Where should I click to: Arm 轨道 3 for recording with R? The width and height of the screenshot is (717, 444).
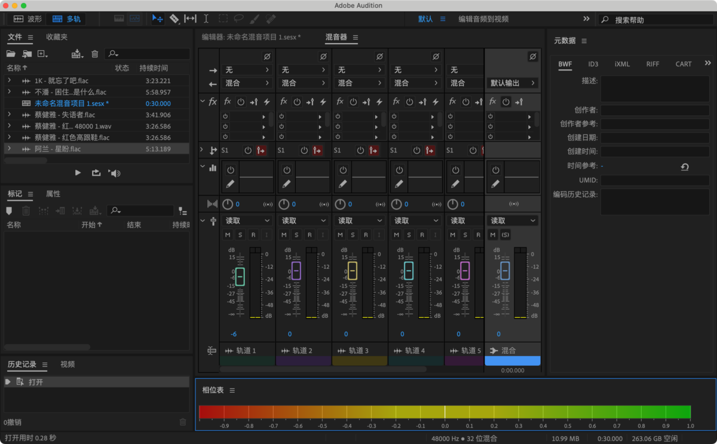click(366, 235)
